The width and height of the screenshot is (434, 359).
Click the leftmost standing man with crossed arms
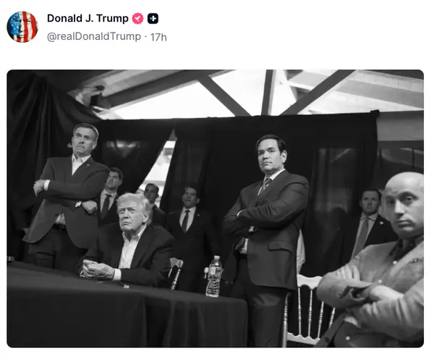pos(67,194)
